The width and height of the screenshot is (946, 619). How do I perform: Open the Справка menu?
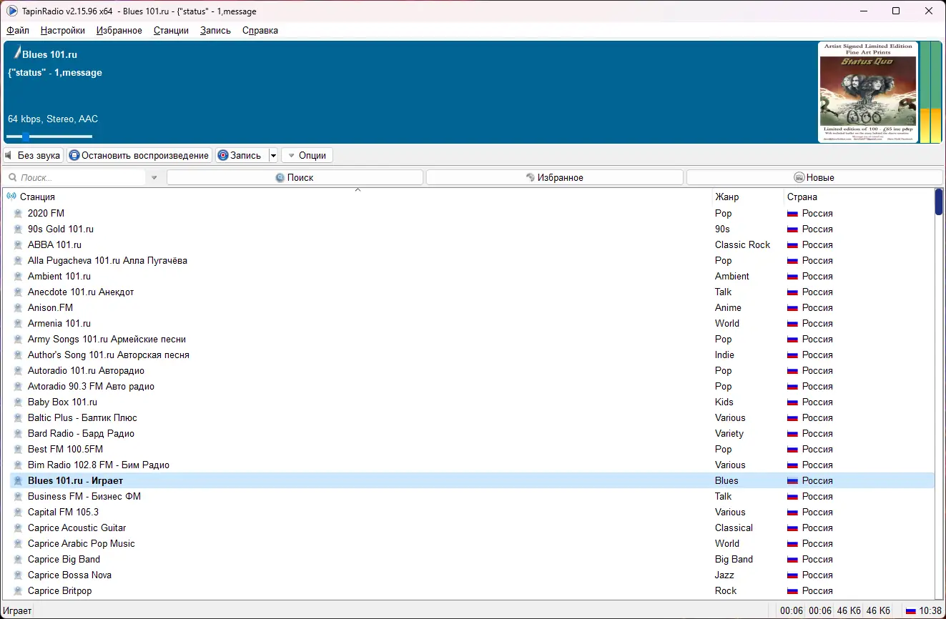coord(260,30)
